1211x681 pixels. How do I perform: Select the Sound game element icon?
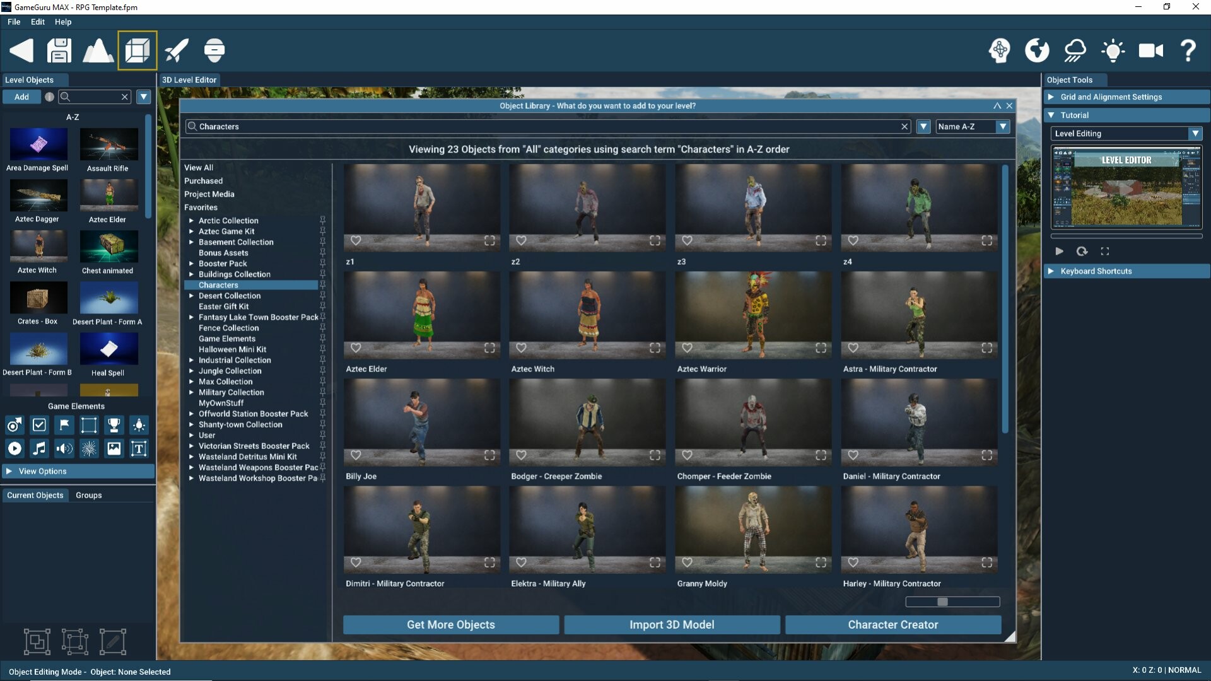coord(64,448)
